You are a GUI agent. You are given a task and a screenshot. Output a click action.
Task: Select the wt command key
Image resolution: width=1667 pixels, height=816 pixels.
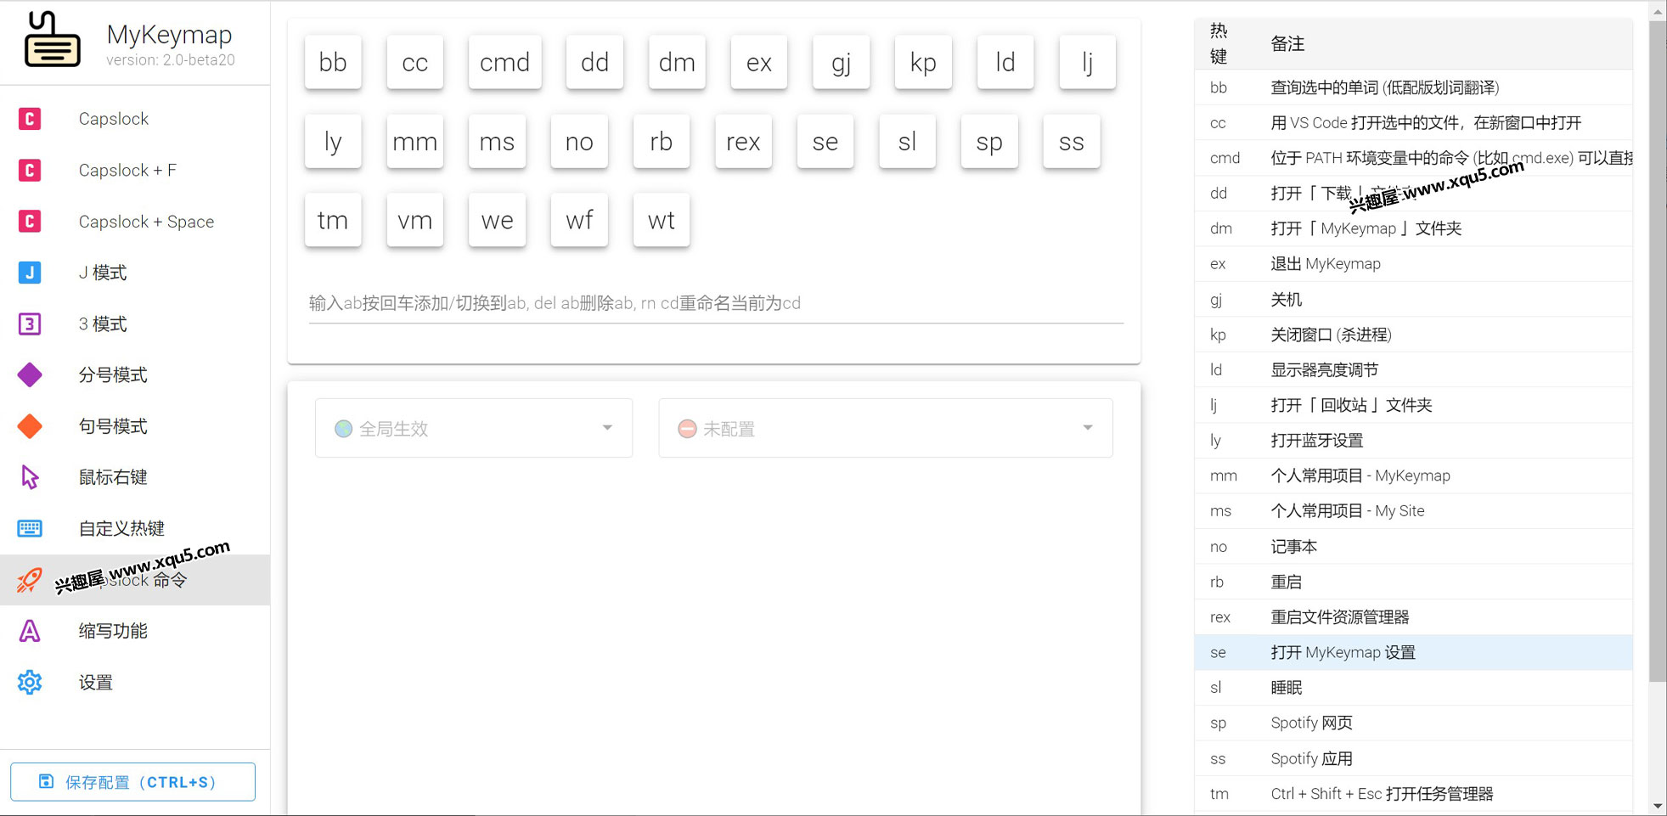pos(662,220)
